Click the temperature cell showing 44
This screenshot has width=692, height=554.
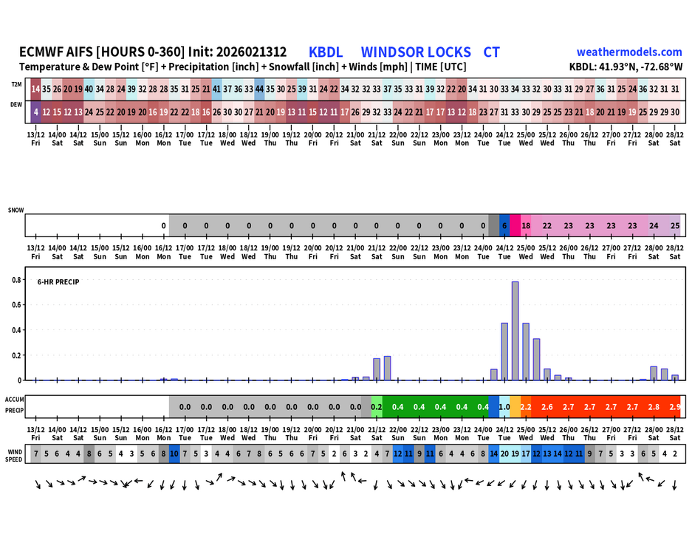pyautogui.click(x=259, y=89)
